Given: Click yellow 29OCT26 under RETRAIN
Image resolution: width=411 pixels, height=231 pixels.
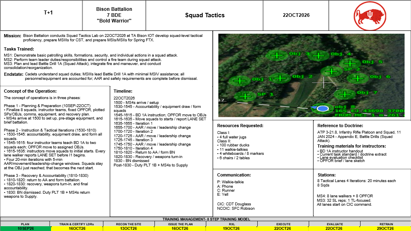Looking at the screenshot, I should tap(385, 229).
